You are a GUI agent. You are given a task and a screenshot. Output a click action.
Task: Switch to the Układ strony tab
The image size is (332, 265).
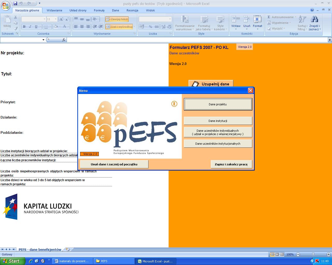point(78,10)
